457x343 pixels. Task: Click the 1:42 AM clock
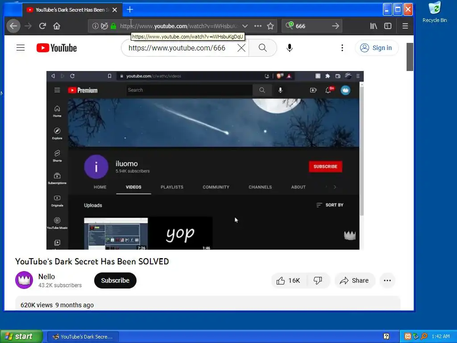440,337
